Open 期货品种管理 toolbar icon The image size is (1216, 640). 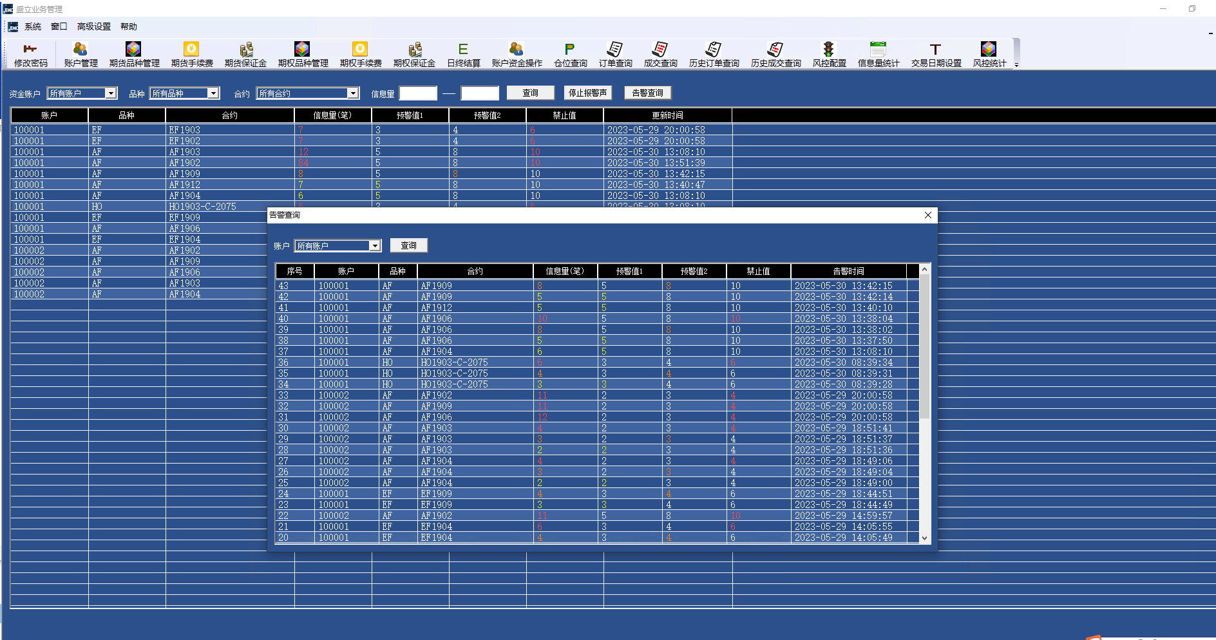coord(134,55)
